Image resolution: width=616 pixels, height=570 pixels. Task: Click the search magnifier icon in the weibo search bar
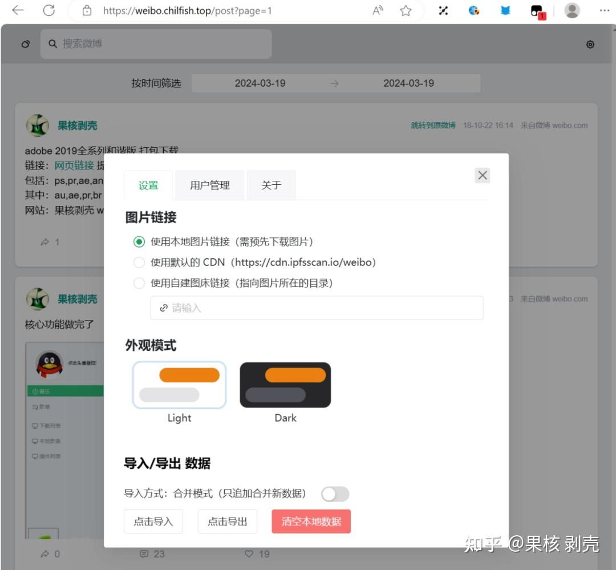[x=52, y=43]
